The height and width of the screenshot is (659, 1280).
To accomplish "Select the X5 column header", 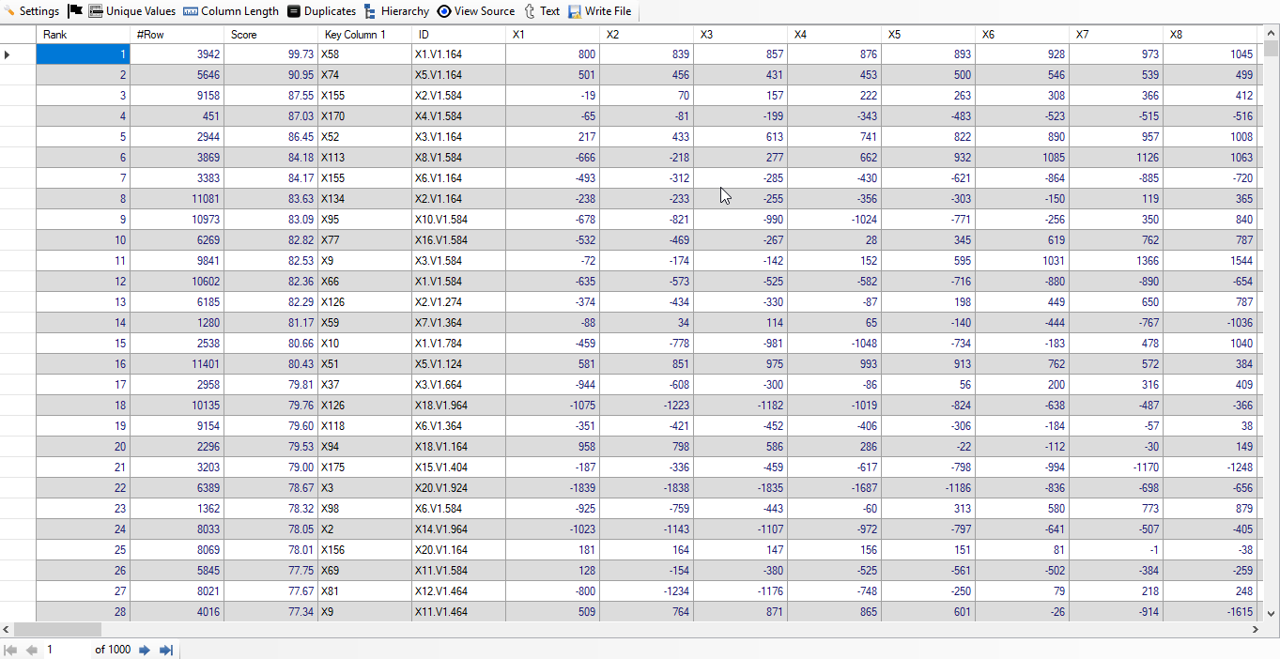I will pyautogui.click(x=928, y=35).
